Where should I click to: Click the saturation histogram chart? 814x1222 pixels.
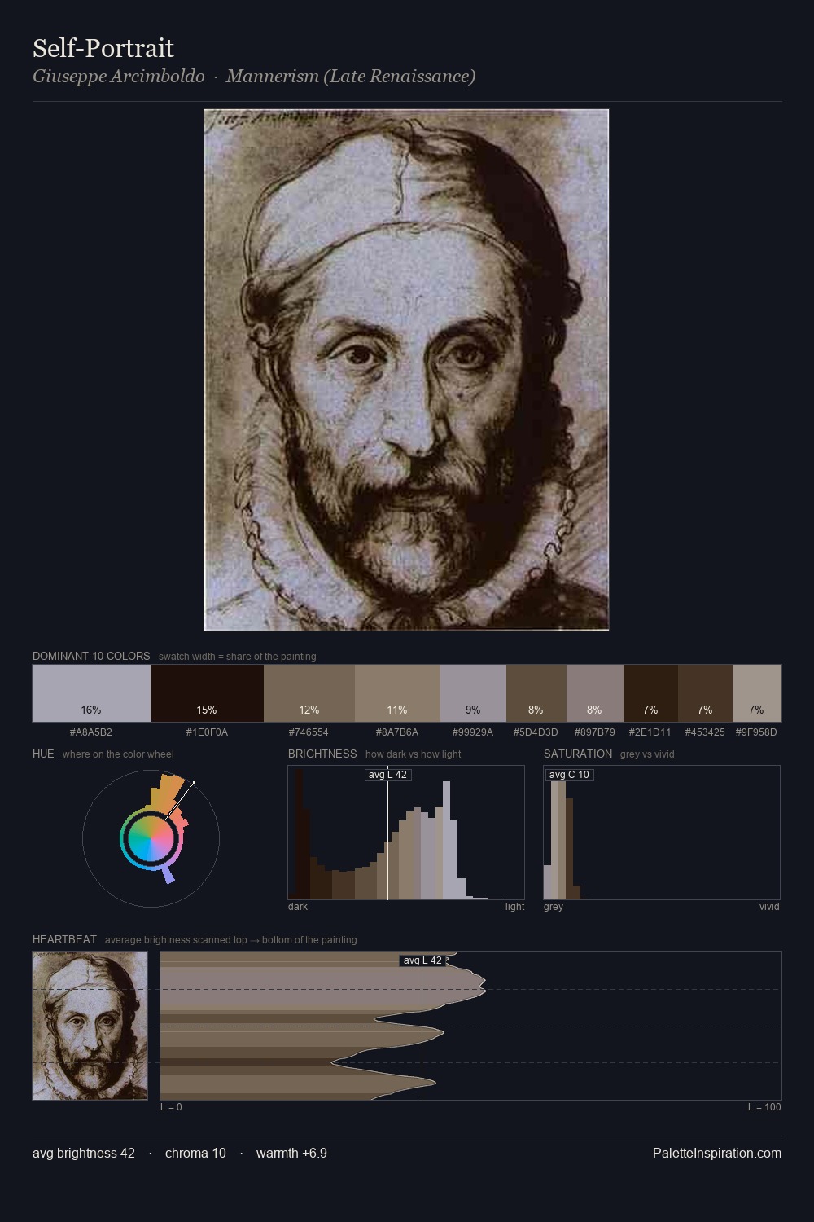click(662, 833)
